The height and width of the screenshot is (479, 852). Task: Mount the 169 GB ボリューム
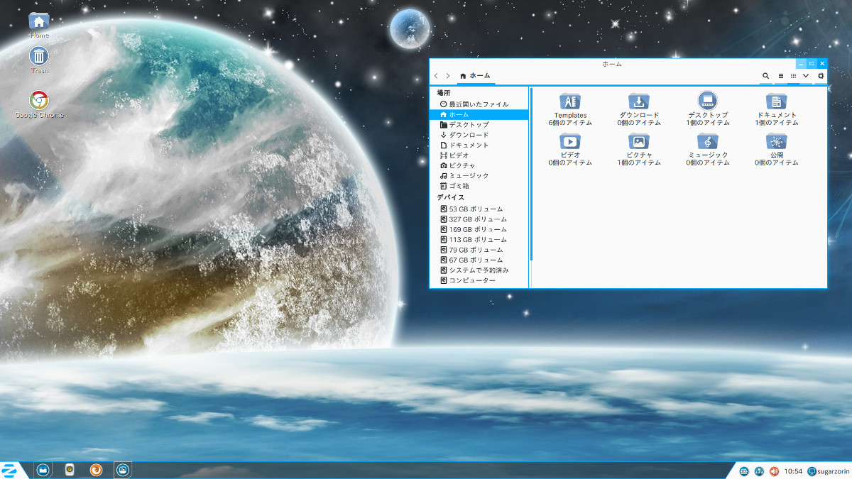tap(479, 229)
